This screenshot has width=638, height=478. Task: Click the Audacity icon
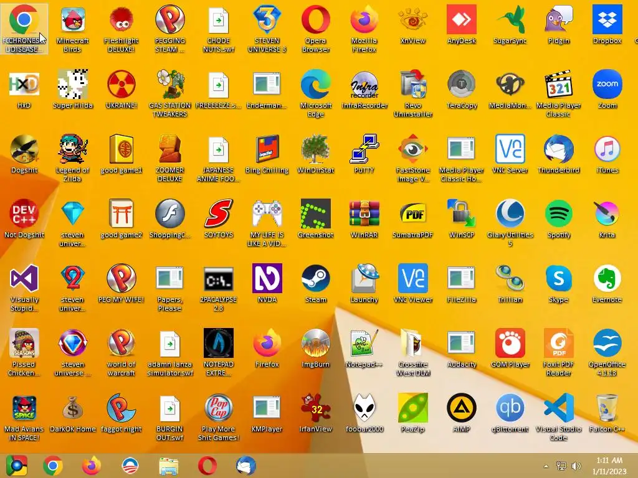point(462,343)
